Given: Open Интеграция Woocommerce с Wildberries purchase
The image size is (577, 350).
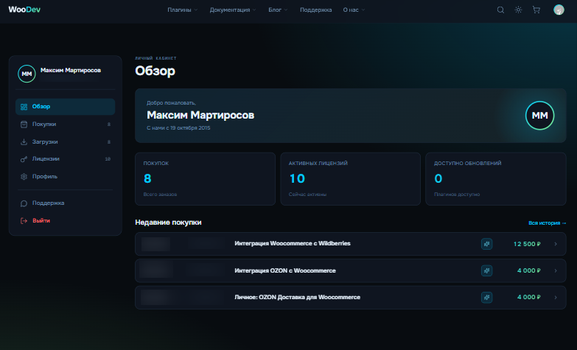Looking at the screenshot, I should [350, 244].
